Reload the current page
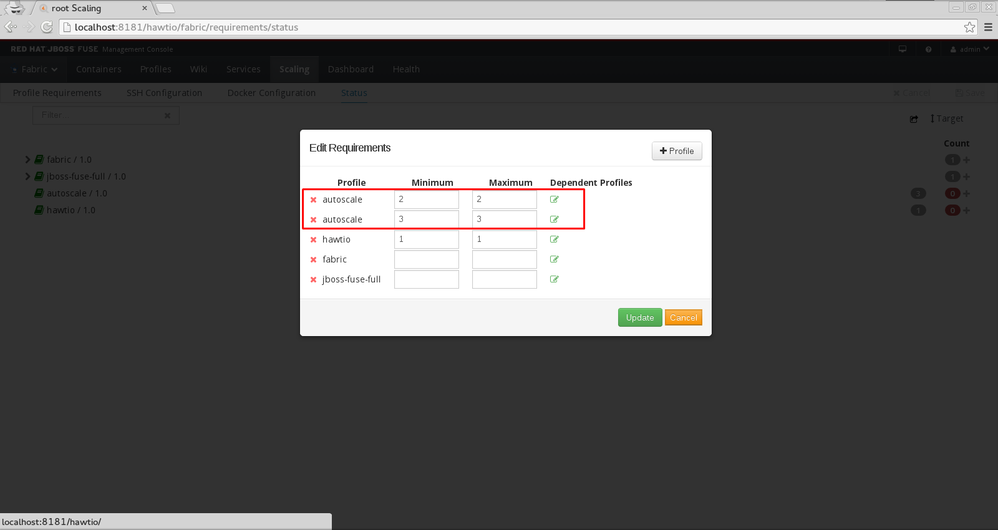The image size is (998, 530). [47, 27]
